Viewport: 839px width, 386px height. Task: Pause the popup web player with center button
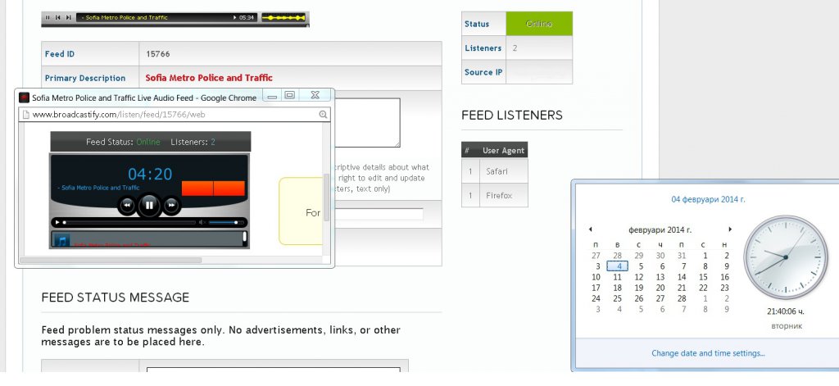point(149,205)
